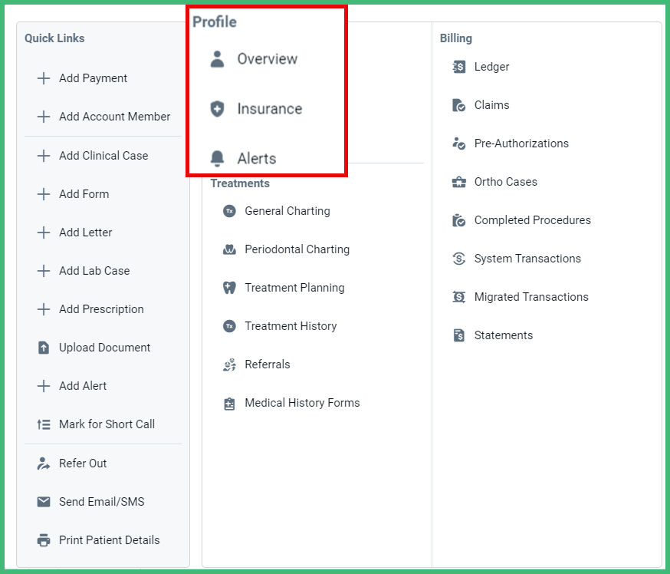Select the Treatment Planning icon
The width and height of the screenshot is (670, 574).
point(229,287)
